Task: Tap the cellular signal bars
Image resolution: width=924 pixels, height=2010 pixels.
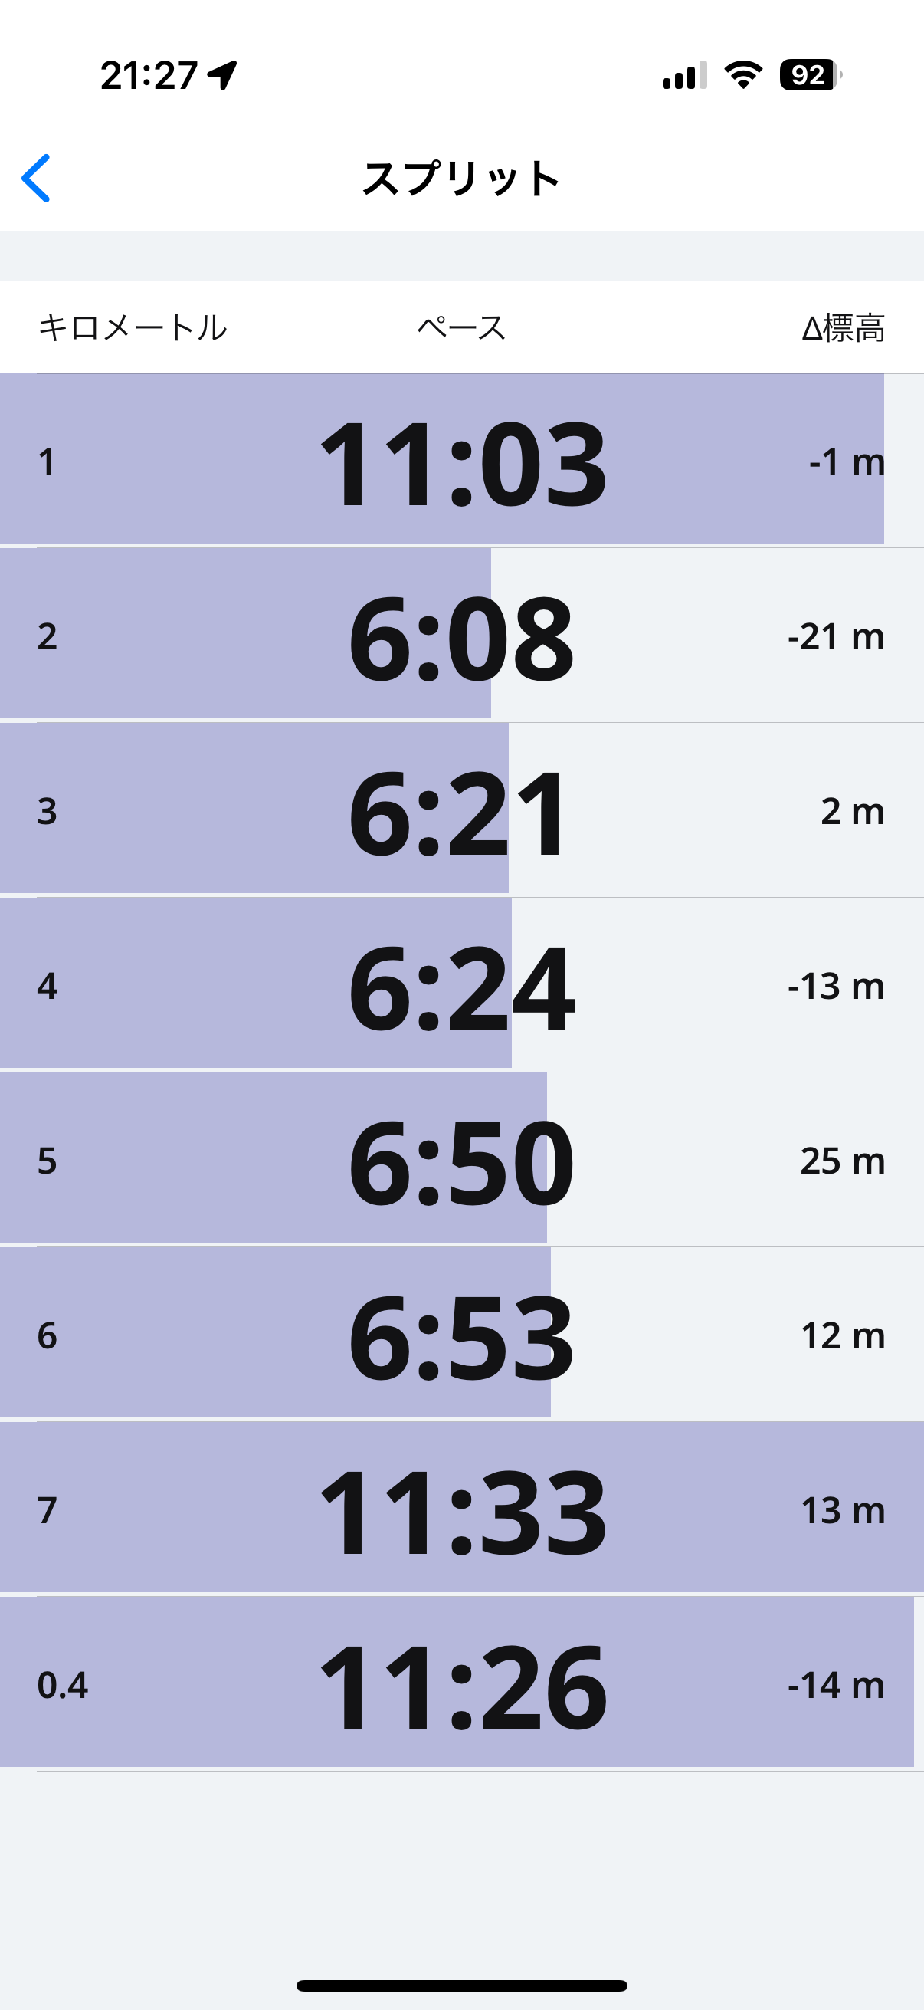Action: coord(684,76)
